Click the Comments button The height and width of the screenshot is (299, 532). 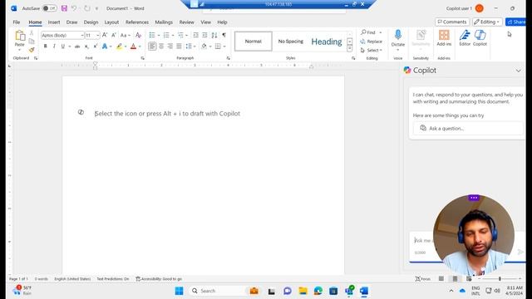click(x=452, y=22)
